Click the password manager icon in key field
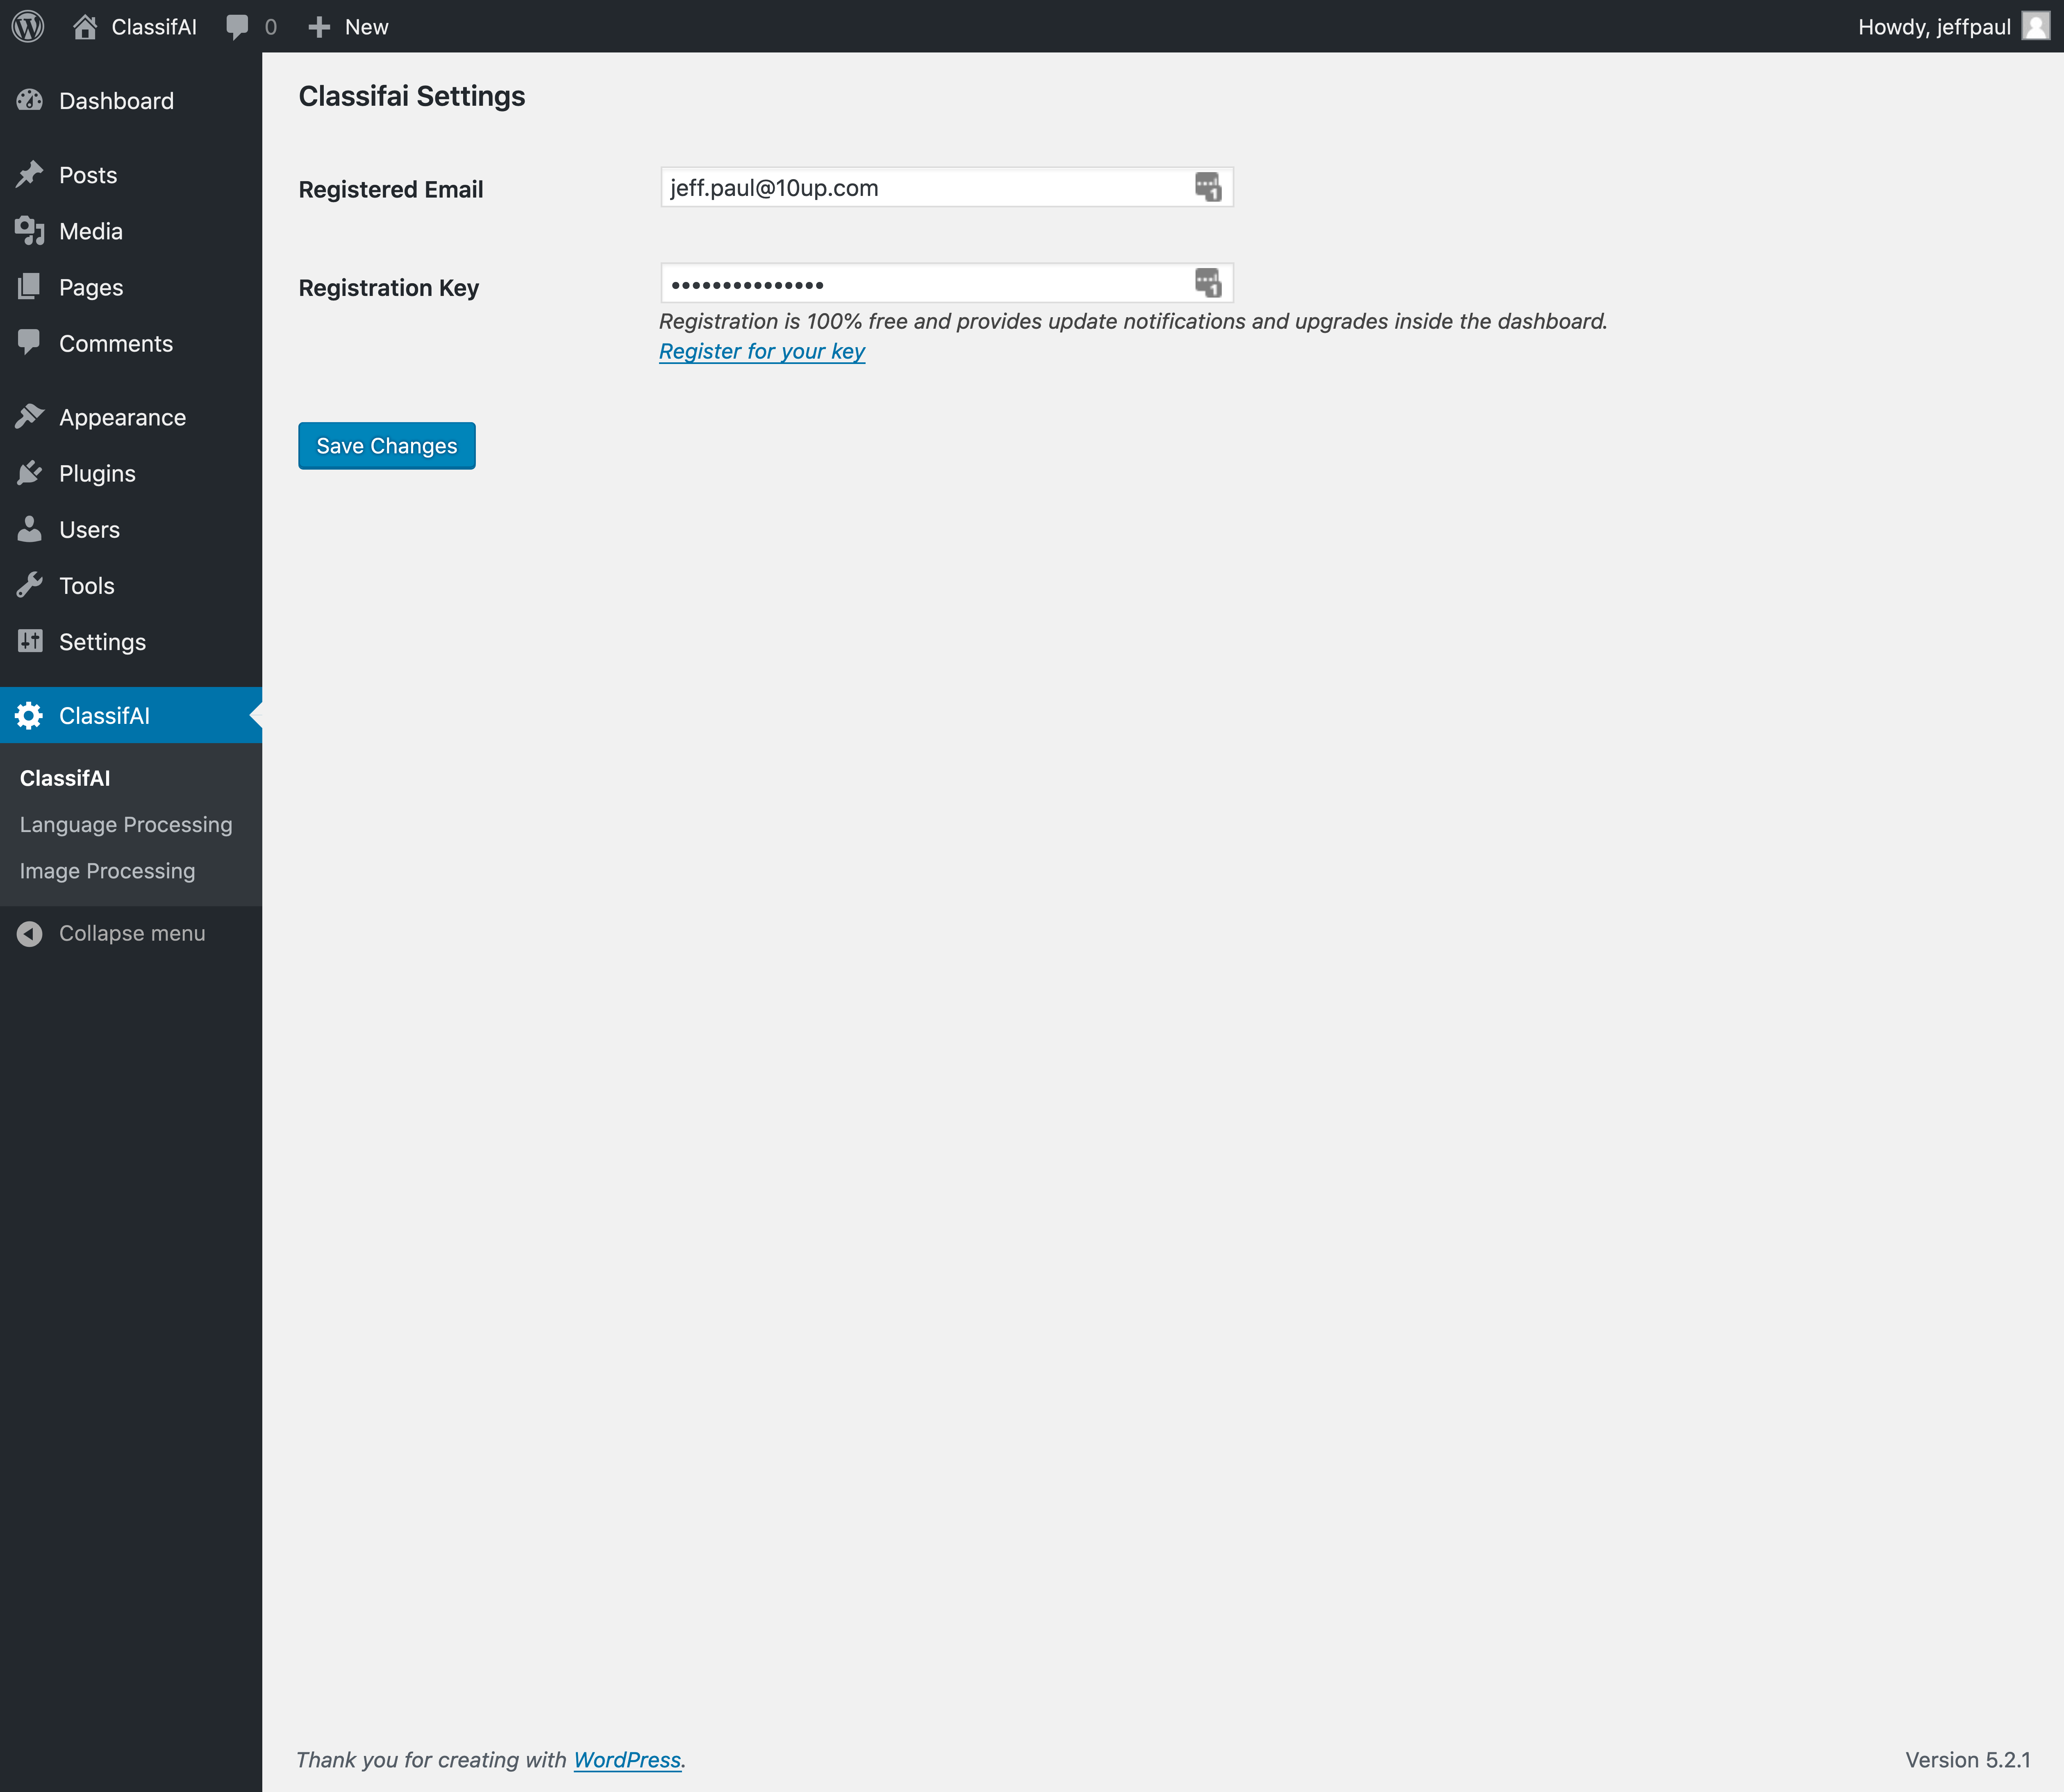Screen dimensions: 2064x1792 point(1208,283)
